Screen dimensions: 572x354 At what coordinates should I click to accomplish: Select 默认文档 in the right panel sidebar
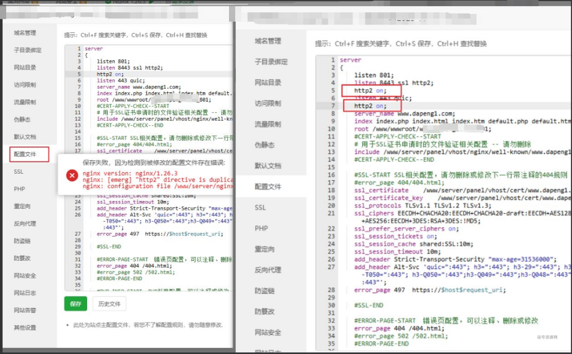[268, 165]
